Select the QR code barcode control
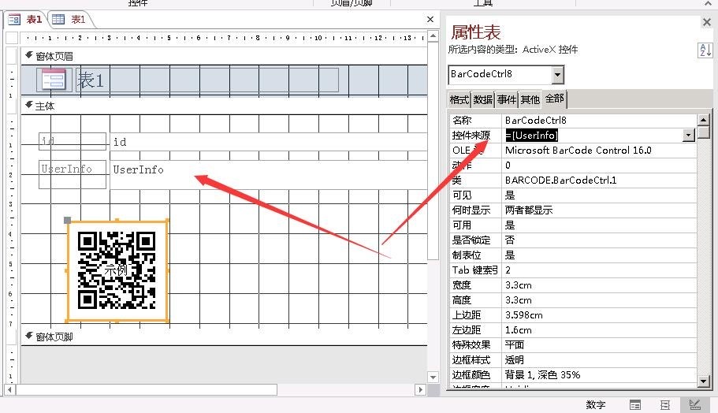The height and width of the screenshot is (413, 718). point(117,271)
